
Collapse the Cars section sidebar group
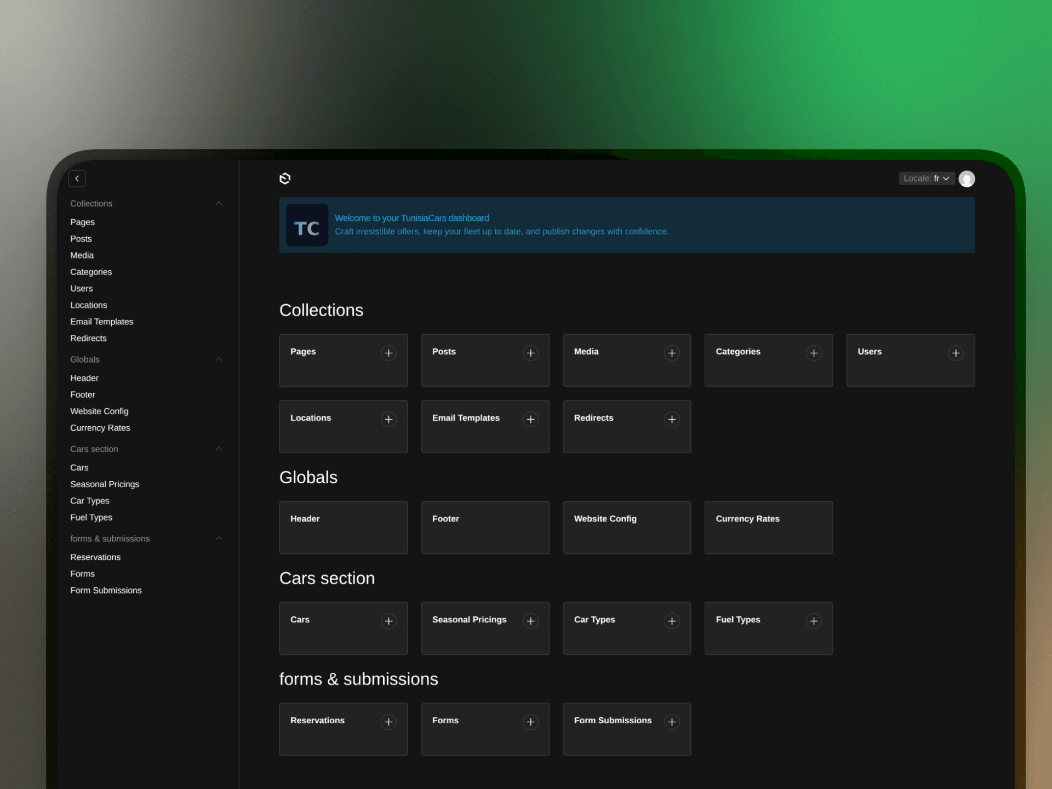tap(219, 449)
